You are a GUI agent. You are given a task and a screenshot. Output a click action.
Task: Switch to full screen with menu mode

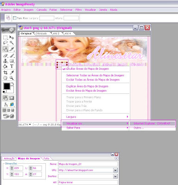[9, 110]
